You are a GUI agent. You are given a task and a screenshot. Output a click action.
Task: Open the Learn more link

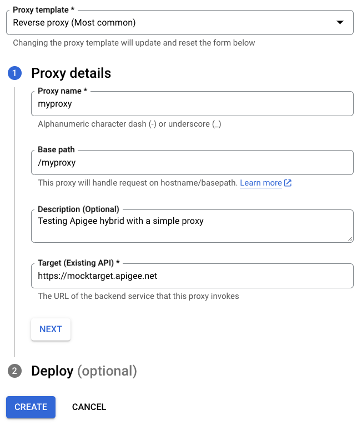pos(261,183)
